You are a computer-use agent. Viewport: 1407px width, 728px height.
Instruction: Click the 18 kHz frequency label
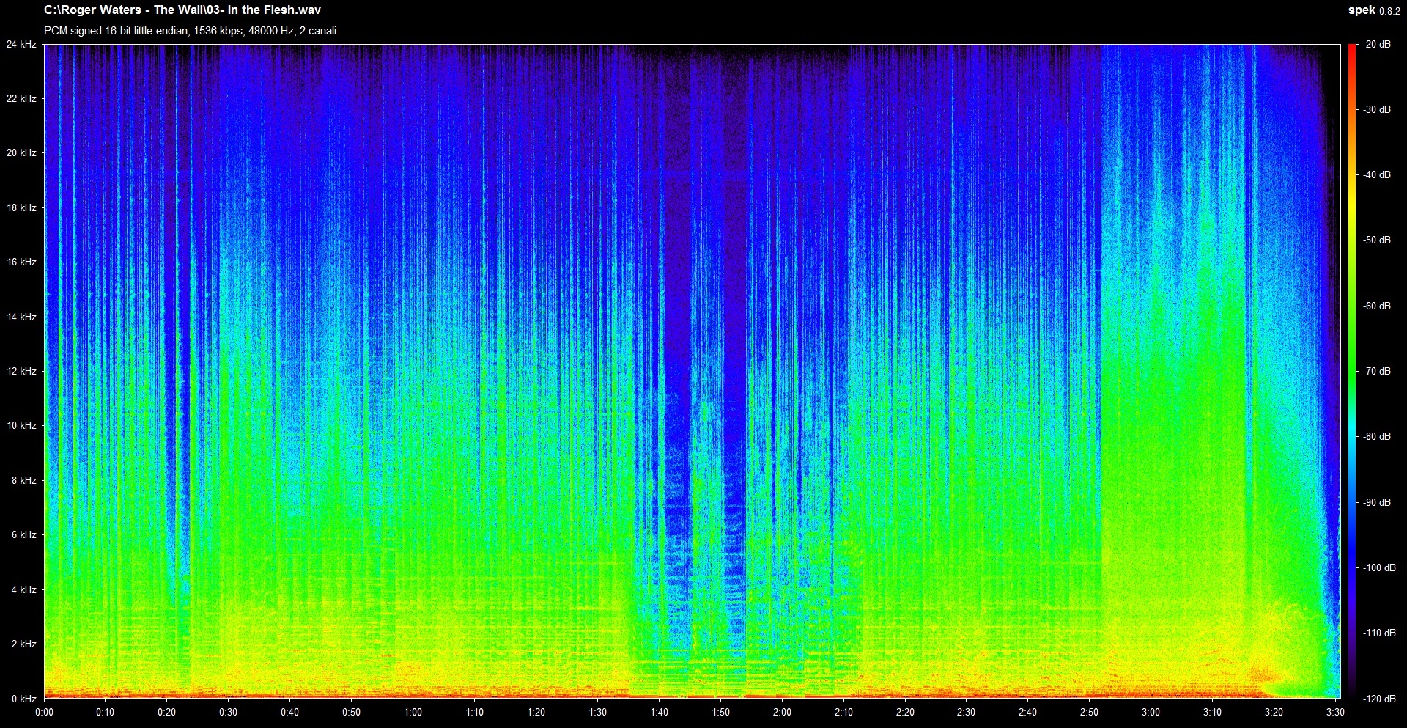click(x=21, y=207)
